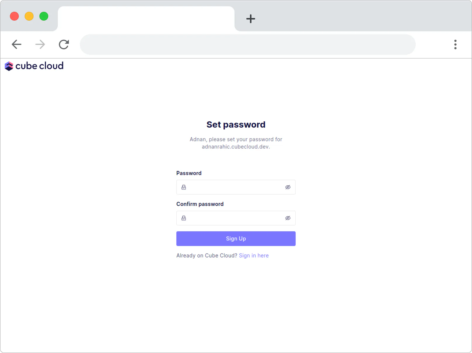Follow the Sign in here link

tap(254, 255)
